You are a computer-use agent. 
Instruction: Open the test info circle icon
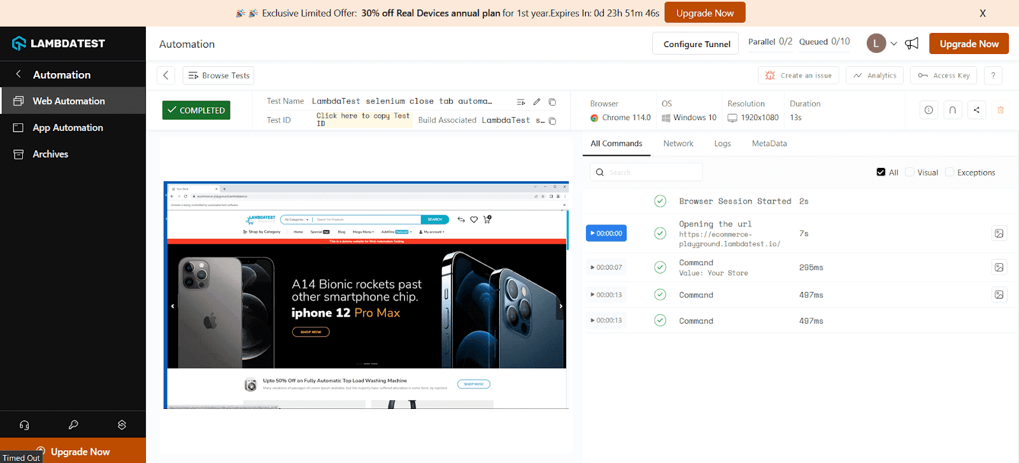tap(929, 110)
